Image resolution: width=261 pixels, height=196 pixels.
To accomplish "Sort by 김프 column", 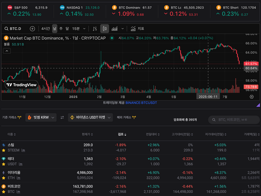I will (122, 134).
